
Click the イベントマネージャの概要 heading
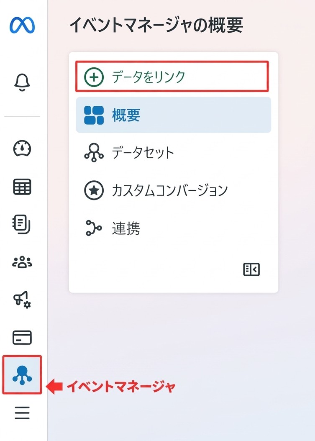point(156,25)
